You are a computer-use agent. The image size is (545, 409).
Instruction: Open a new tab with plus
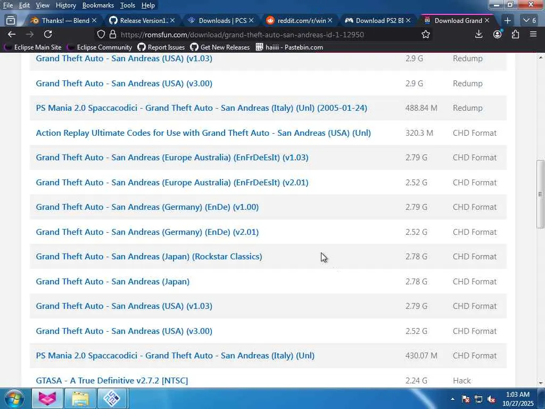point(507,21)
